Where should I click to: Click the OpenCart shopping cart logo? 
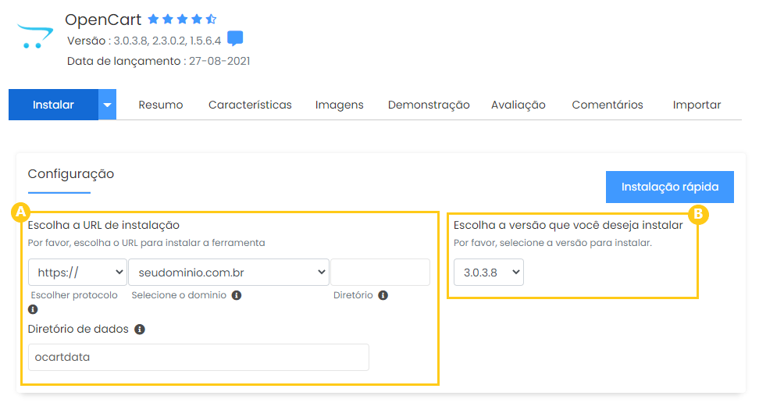(35, 36)
